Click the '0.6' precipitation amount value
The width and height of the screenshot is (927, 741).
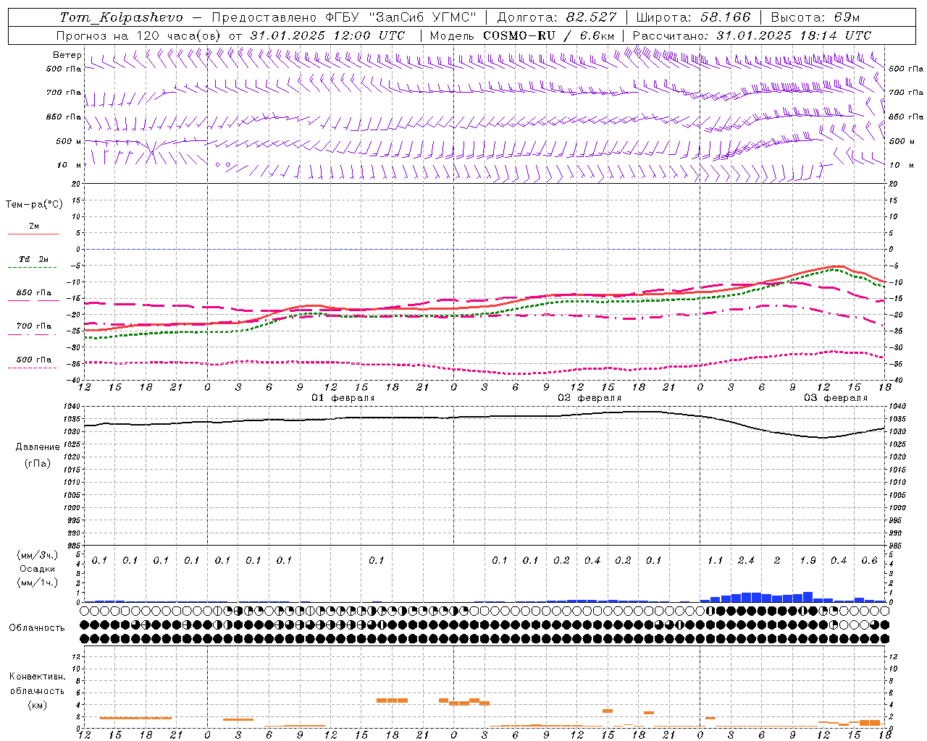(x=869, y=561)
